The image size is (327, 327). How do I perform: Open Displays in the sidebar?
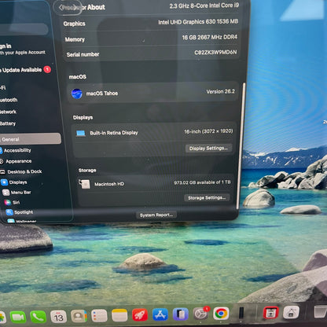(14, 182)
